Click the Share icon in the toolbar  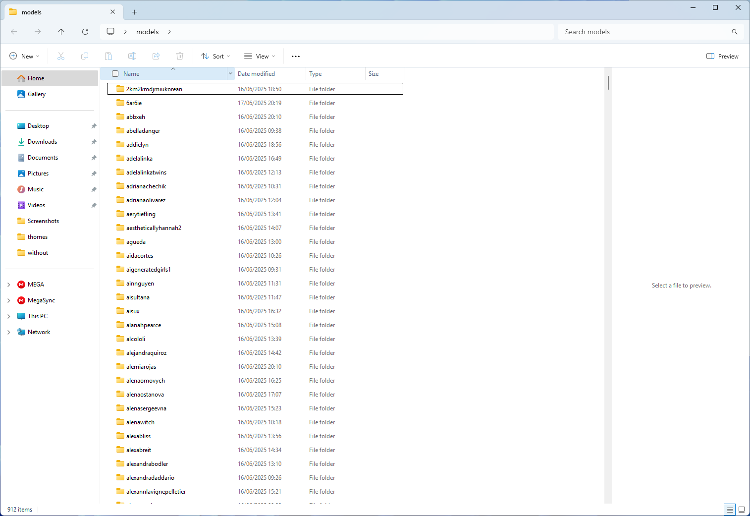pyautogui.click(x=156, y=56)
